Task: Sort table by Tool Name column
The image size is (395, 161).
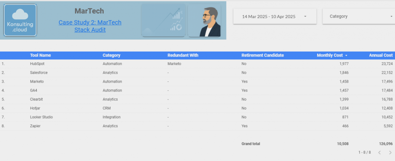Action: click(x=40, y=55)
